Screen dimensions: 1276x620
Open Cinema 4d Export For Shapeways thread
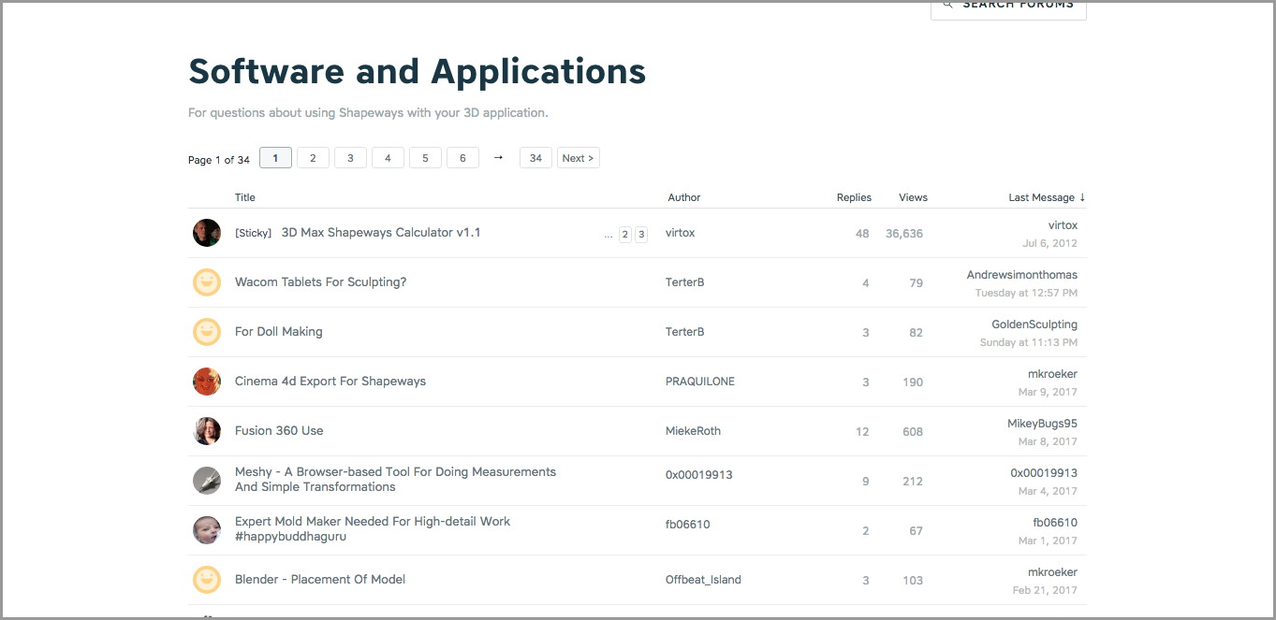pos(330,381)
